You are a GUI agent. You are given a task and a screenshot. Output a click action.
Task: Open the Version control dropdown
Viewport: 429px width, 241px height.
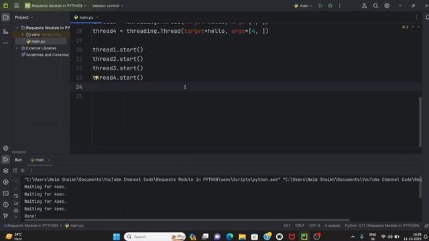(x=107, y=5)
